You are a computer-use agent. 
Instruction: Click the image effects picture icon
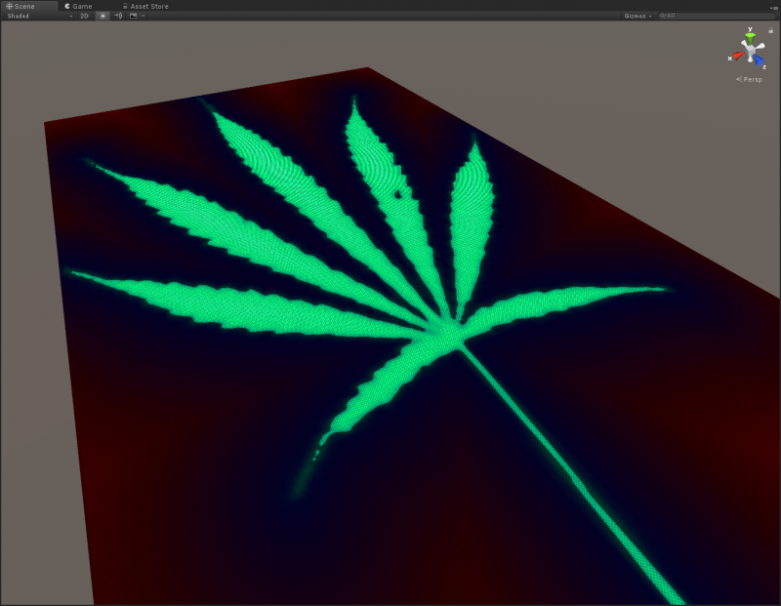(x=133, y=17)
